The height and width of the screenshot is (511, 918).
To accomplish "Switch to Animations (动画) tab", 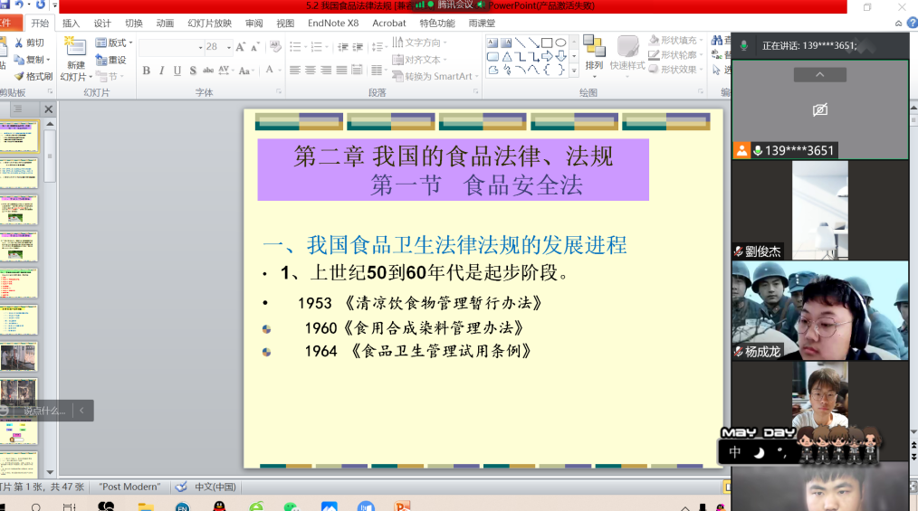I will coord(165,24).
